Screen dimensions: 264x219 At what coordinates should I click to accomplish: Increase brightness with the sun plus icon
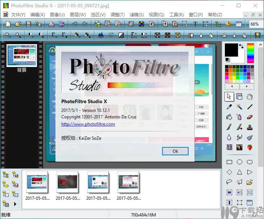(18, 35)
